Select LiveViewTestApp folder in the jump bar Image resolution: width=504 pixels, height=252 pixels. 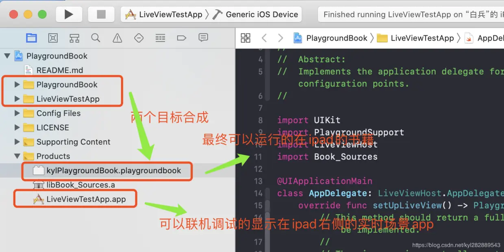(415, 38)
